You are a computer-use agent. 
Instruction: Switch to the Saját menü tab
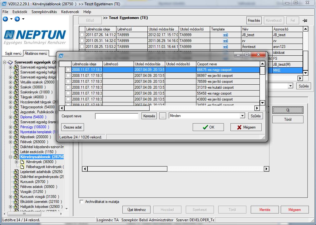pos(13,54)
